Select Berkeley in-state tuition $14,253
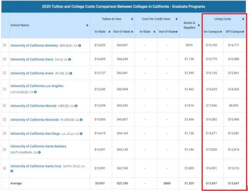This screenshot has width=250, height=193. [x=100, y=45]
